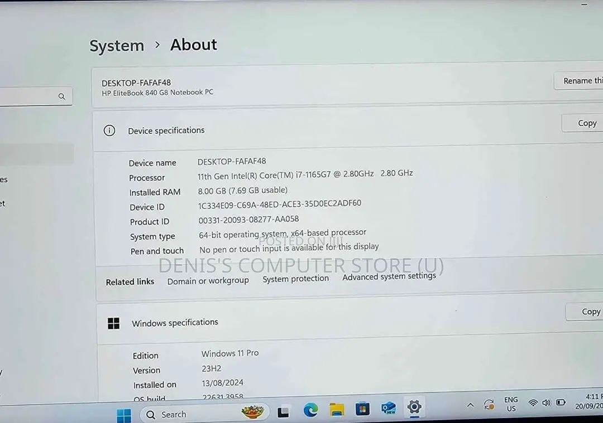
Task: Click the Wi-Fi network tray icon
Action: 533,402
